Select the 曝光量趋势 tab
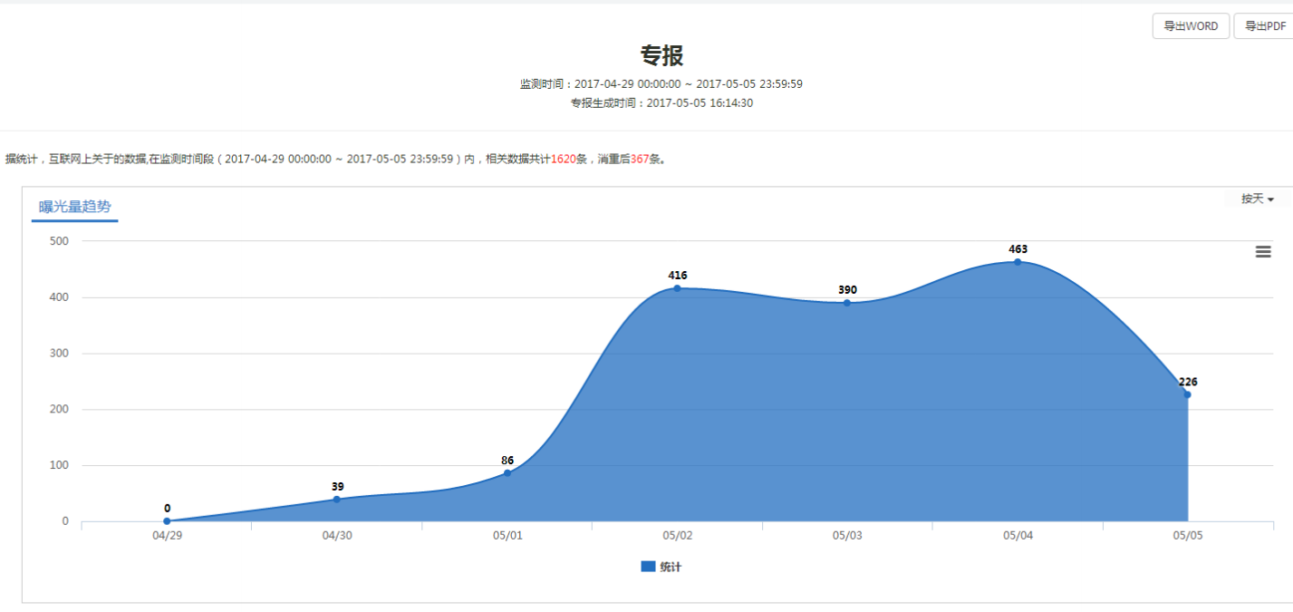 pos(74,207)
